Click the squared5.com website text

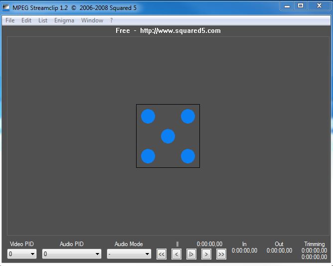[180, 30]
